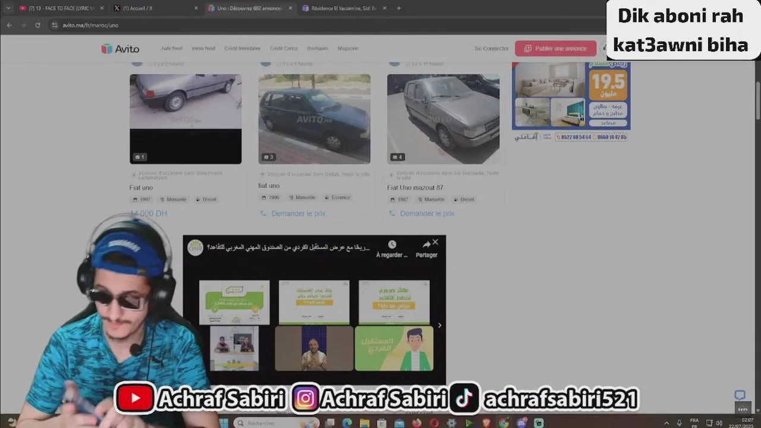761x428 pixels.
Task: Close the video overlay with X
Action: [x=435, y=242]
